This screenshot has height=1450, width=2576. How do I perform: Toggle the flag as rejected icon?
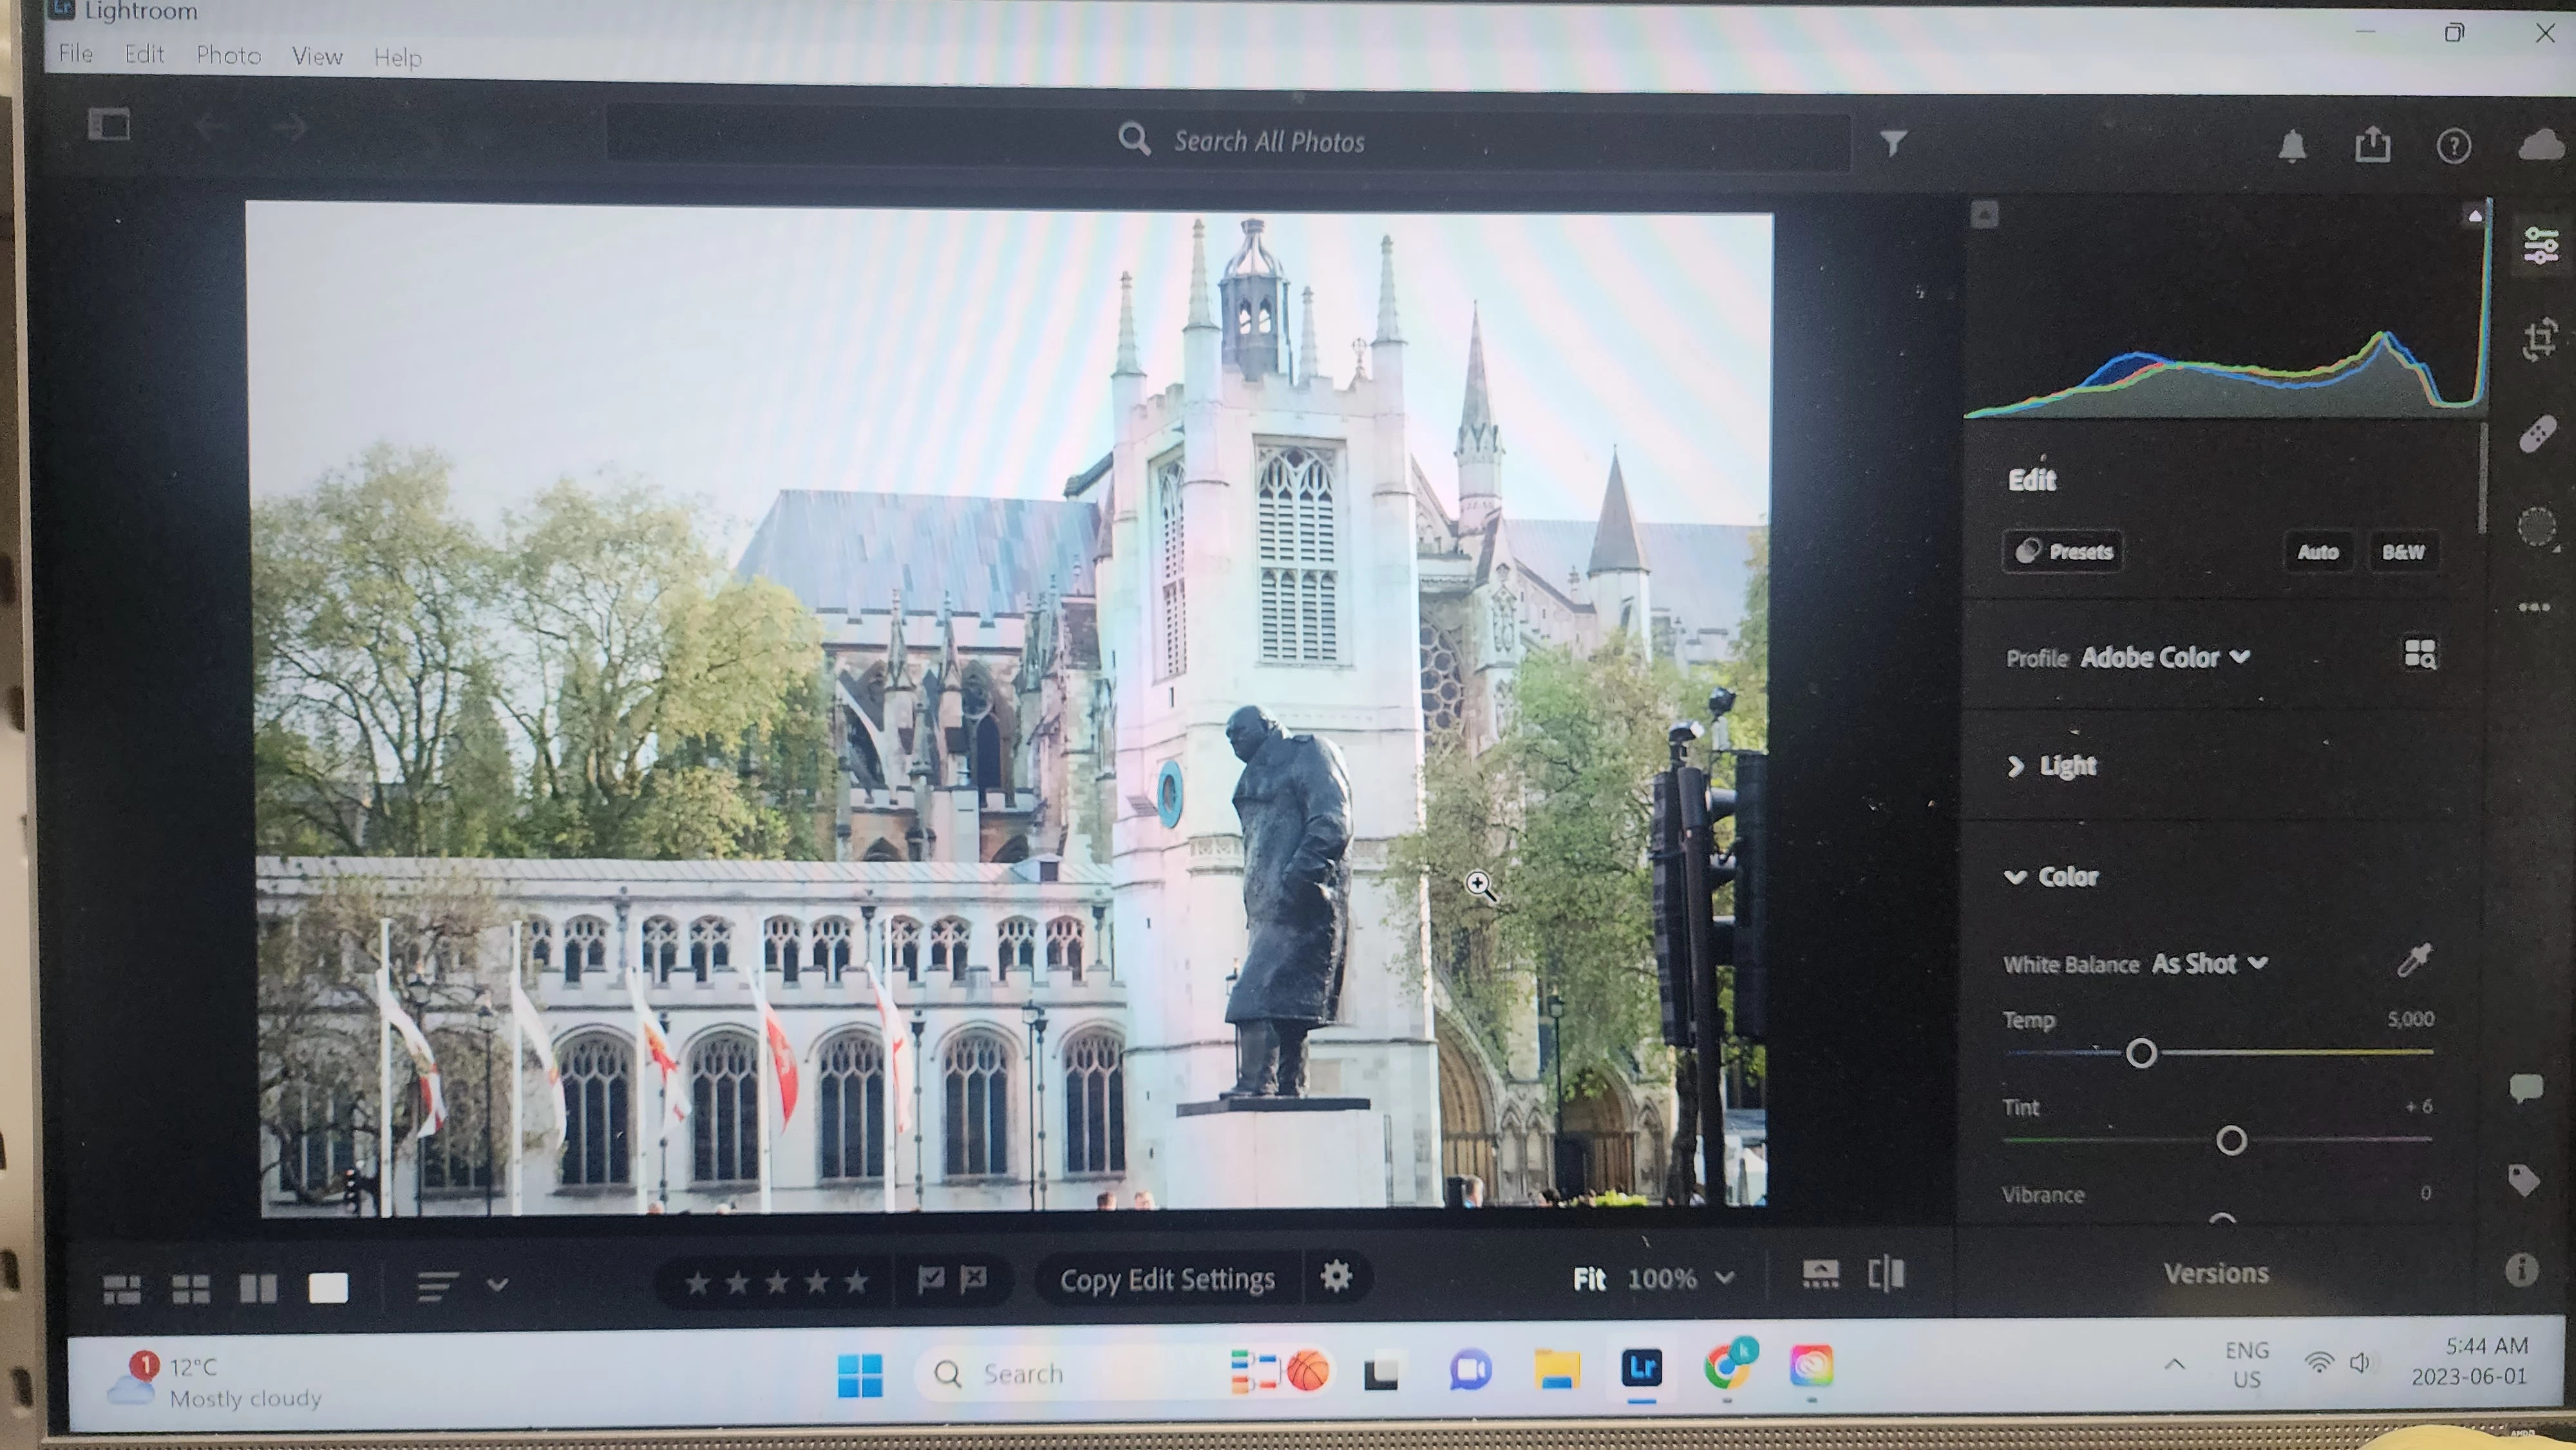click(974, 1278)
